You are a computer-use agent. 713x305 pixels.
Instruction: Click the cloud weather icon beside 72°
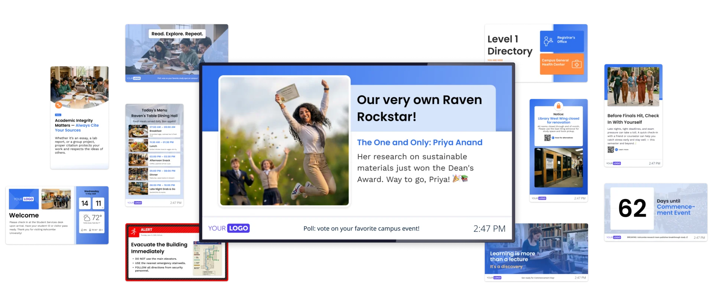87,218
